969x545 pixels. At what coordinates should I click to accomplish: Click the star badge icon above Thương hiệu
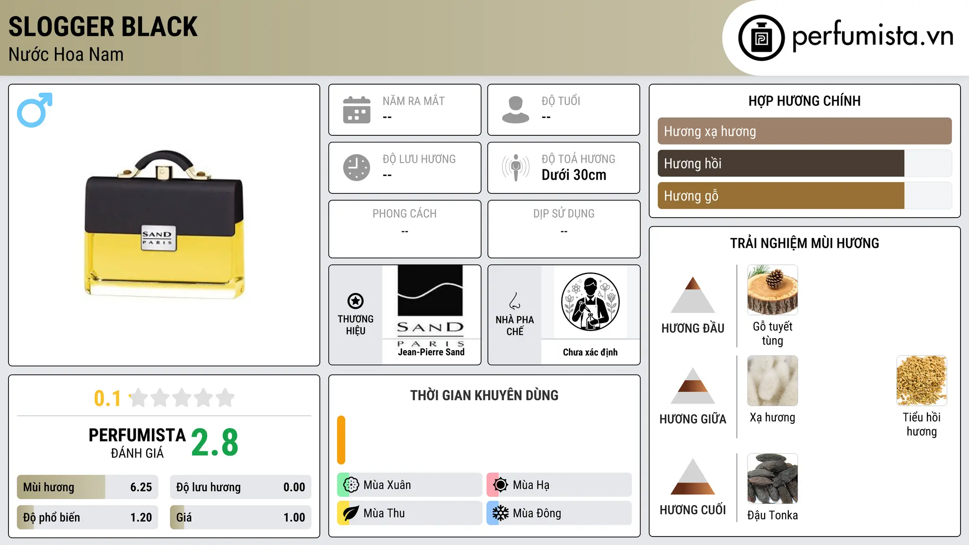[x=356, y=301]
